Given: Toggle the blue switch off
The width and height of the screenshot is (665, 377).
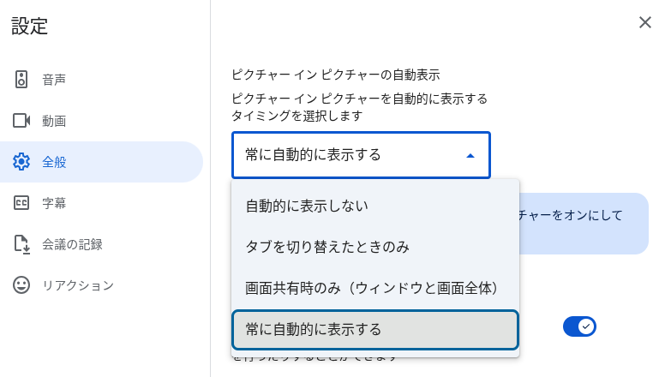Looking at the screenshot, I should tap(579, 326).
